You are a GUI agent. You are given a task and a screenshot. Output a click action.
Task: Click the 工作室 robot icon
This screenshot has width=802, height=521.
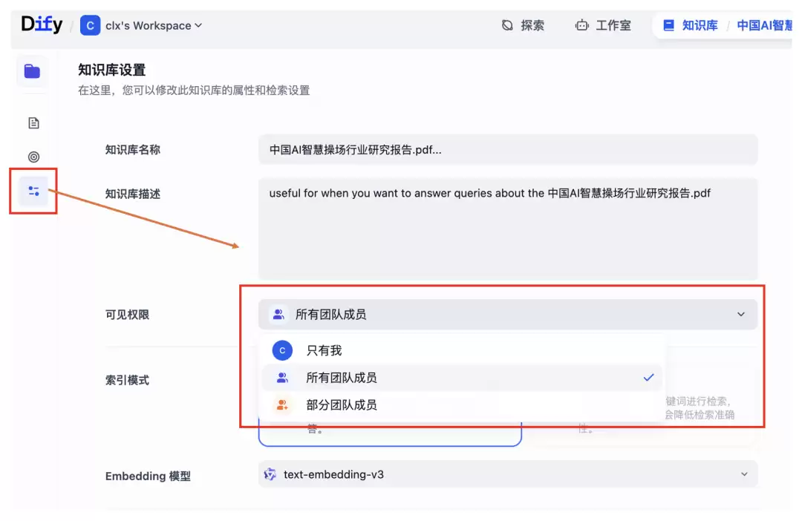(x=581, y=25)
